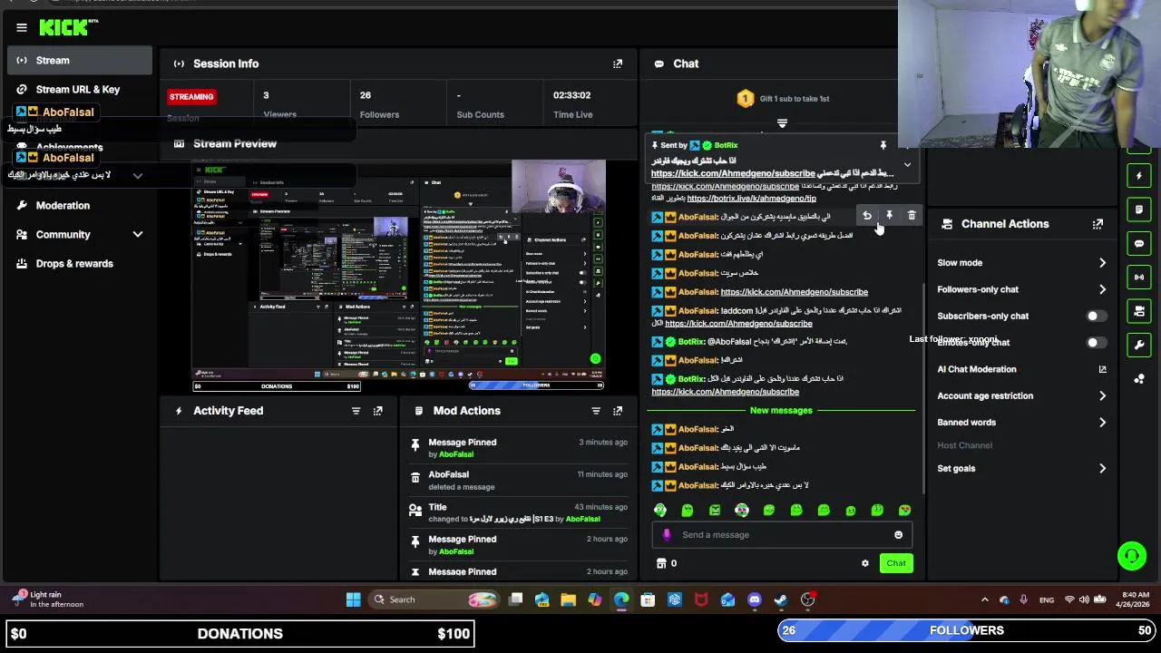Open emoji picker in message box

coord(899,535)
